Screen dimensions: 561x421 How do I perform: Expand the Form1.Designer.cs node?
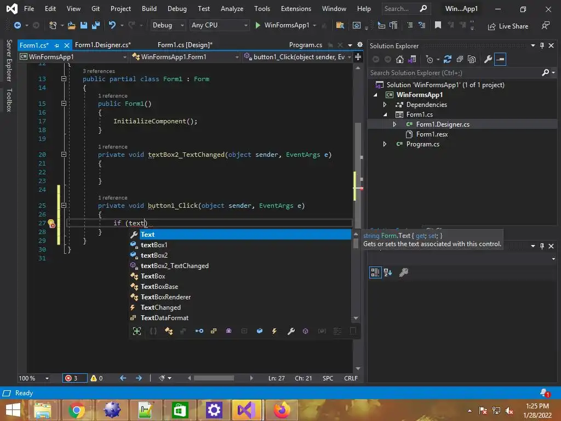coord(394,124)
